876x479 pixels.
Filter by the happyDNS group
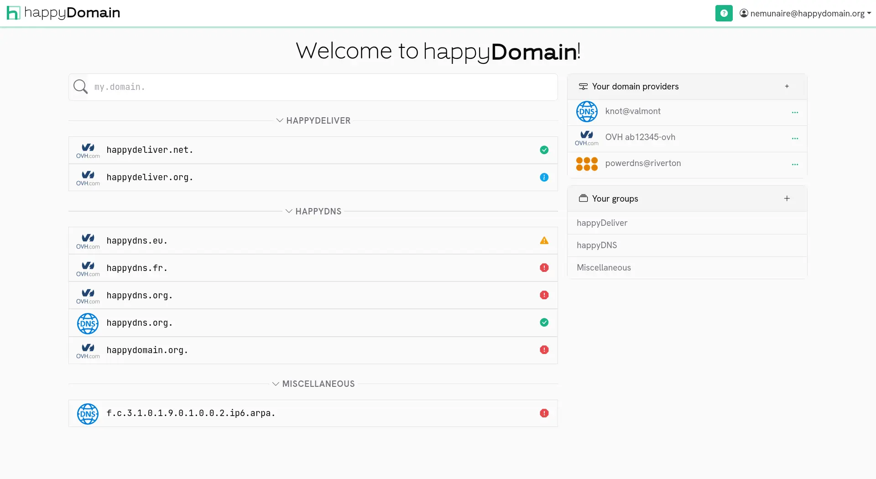tap(687, 245)
